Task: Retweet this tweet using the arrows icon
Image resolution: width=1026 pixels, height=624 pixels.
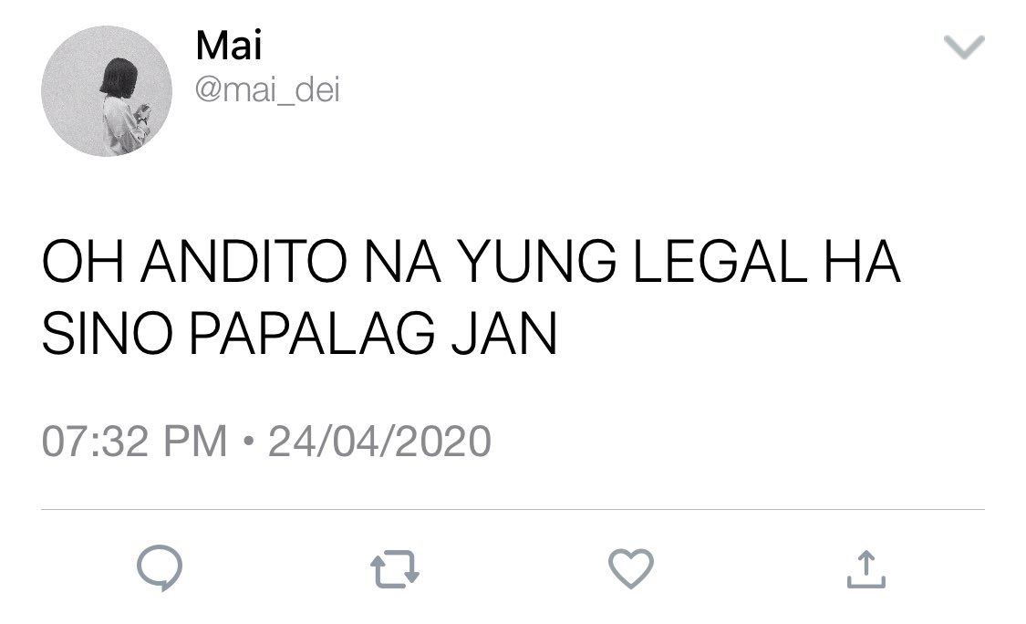Action: pos(395,569)
